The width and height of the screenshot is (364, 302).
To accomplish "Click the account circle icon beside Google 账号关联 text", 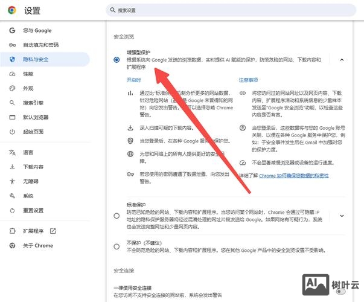I will click(243, 128).
